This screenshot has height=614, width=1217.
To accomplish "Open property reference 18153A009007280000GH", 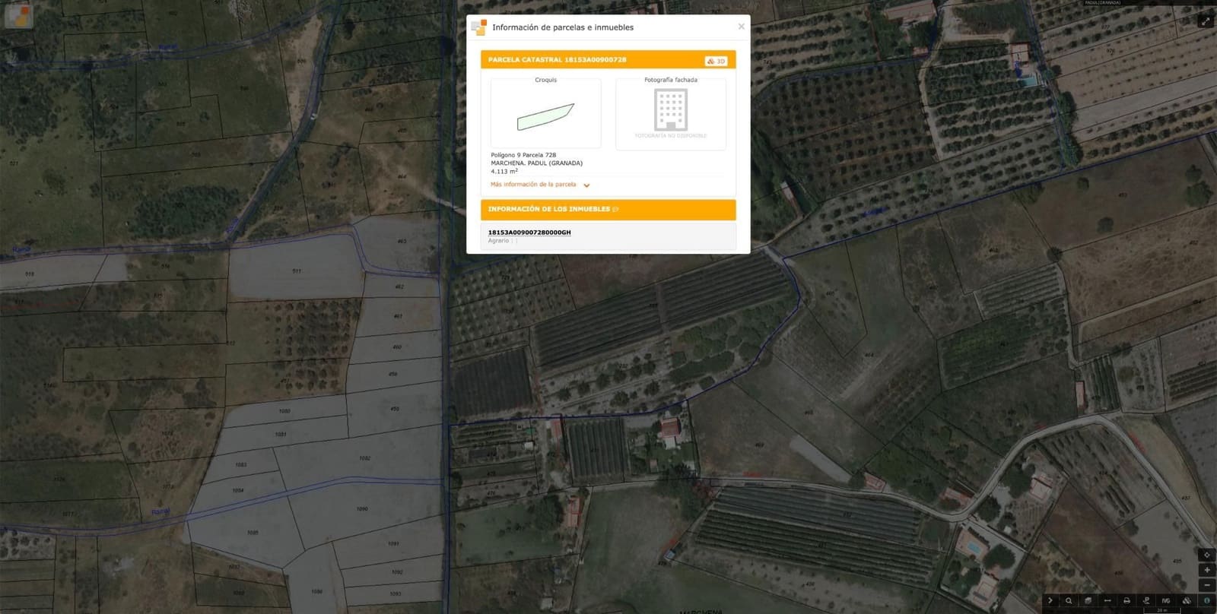I will click(x=529, y=233).
